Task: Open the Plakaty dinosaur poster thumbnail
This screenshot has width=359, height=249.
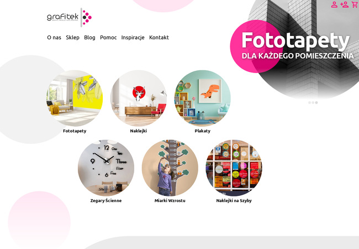Action: click(202, 98)
